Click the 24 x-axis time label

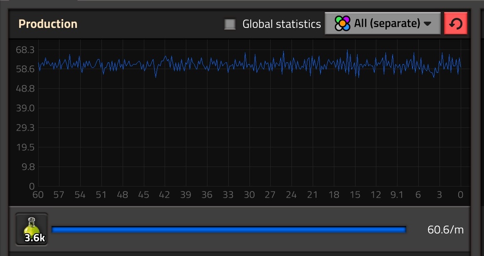point(291,195)
